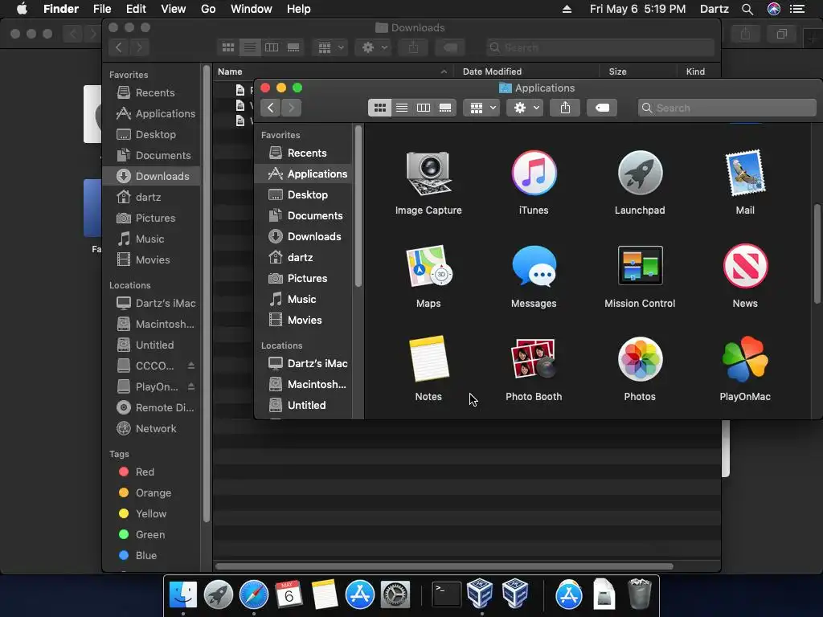Select the Green tag in Downloads sidebar
823x617 pixels.
tap(152, 534)
